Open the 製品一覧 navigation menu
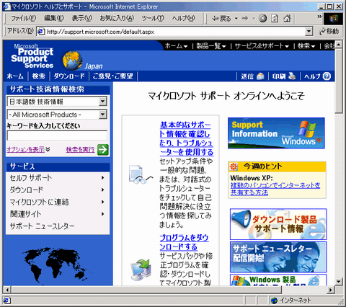Viewport: 346px width, 307px height. 211,46
